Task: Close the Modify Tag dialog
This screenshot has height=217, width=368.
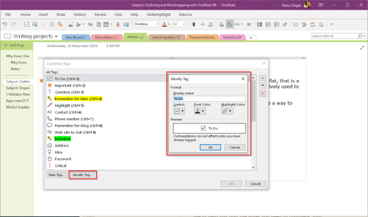Action: (243, 79)
